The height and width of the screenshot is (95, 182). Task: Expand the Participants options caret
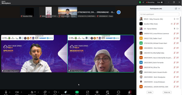[x=38, y=92]
